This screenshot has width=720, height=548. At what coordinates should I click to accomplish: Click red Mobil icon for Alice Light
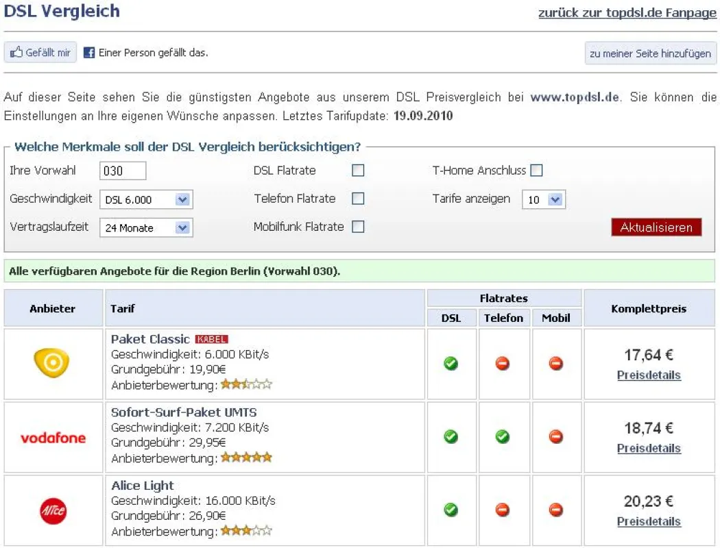pos(556,510)
